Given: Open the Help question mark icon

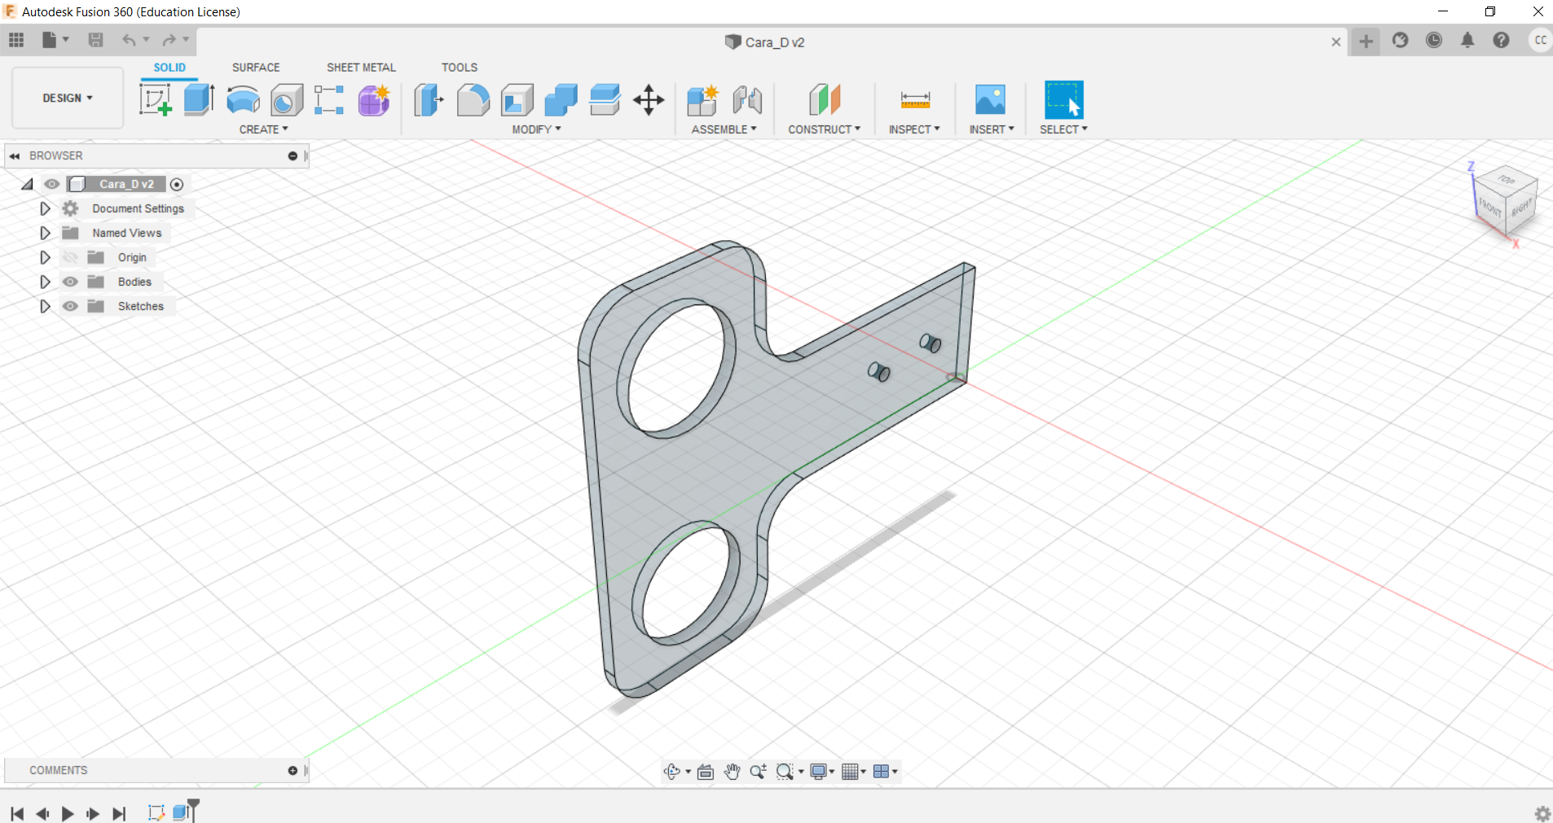Looking at the screenshot, I should click(1501, 40).
